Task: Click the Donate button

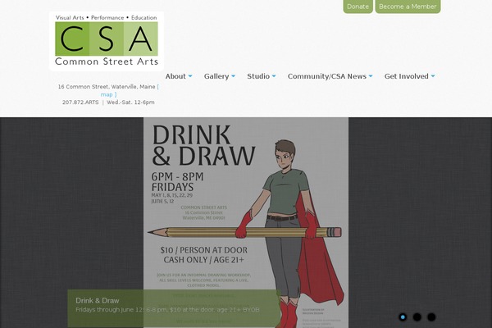Action: pos(358,7)
